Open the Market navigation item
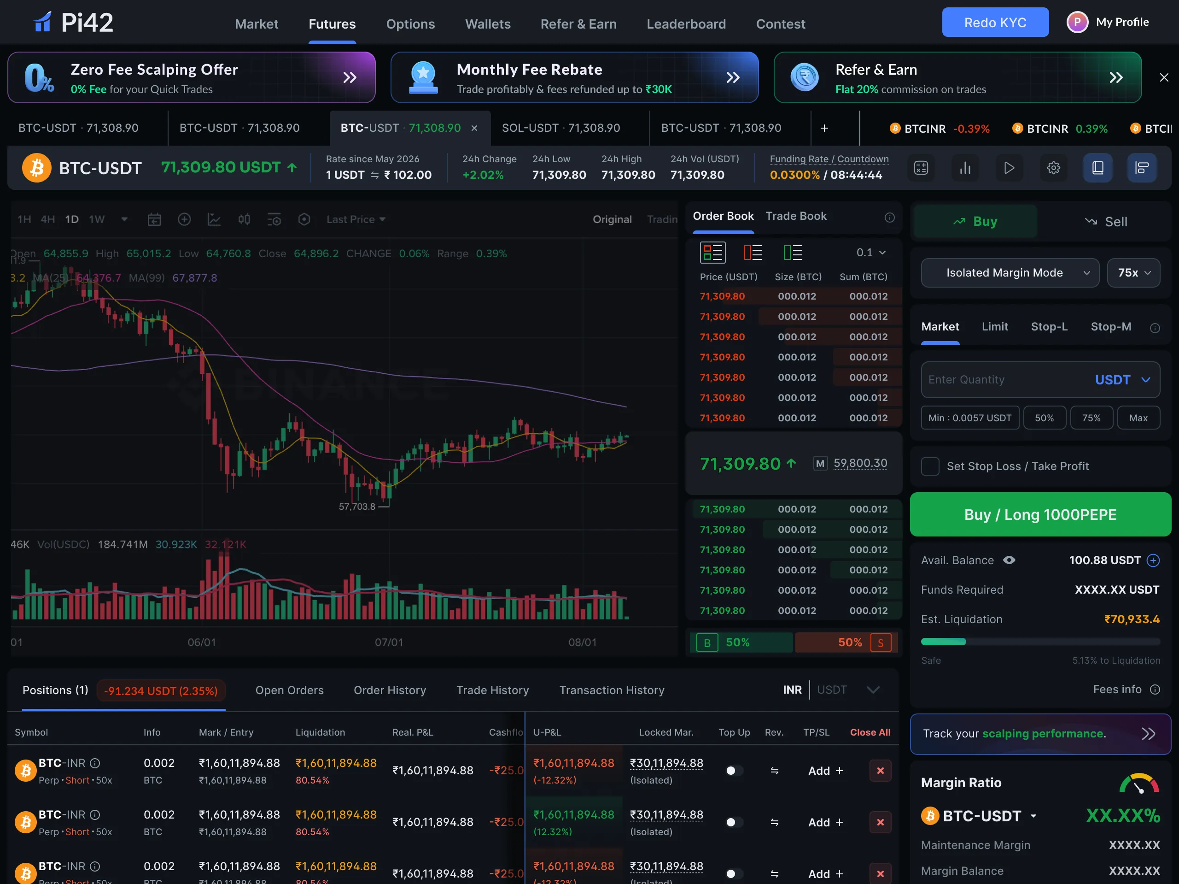Screen dimensions: 1179x884 point(257,24)
